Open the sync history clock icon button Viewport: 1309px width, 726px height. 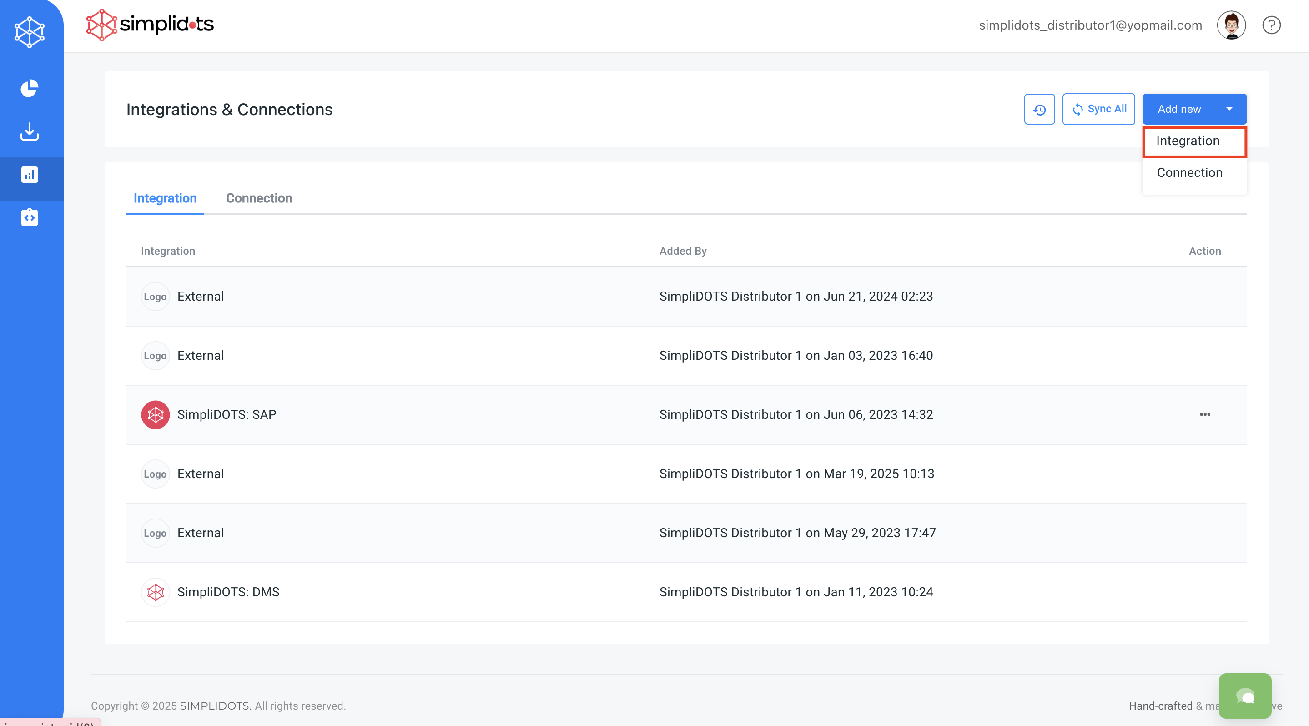pyautogui.click(x=1039, y=109)
